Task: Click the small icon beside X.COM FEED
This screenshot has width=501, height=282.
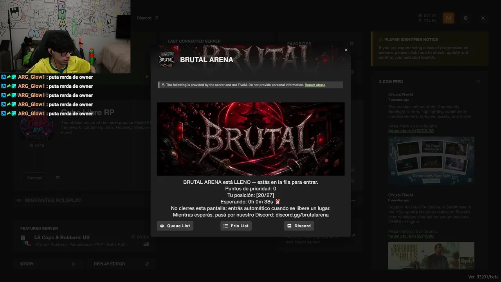Action: click(478, 81)
